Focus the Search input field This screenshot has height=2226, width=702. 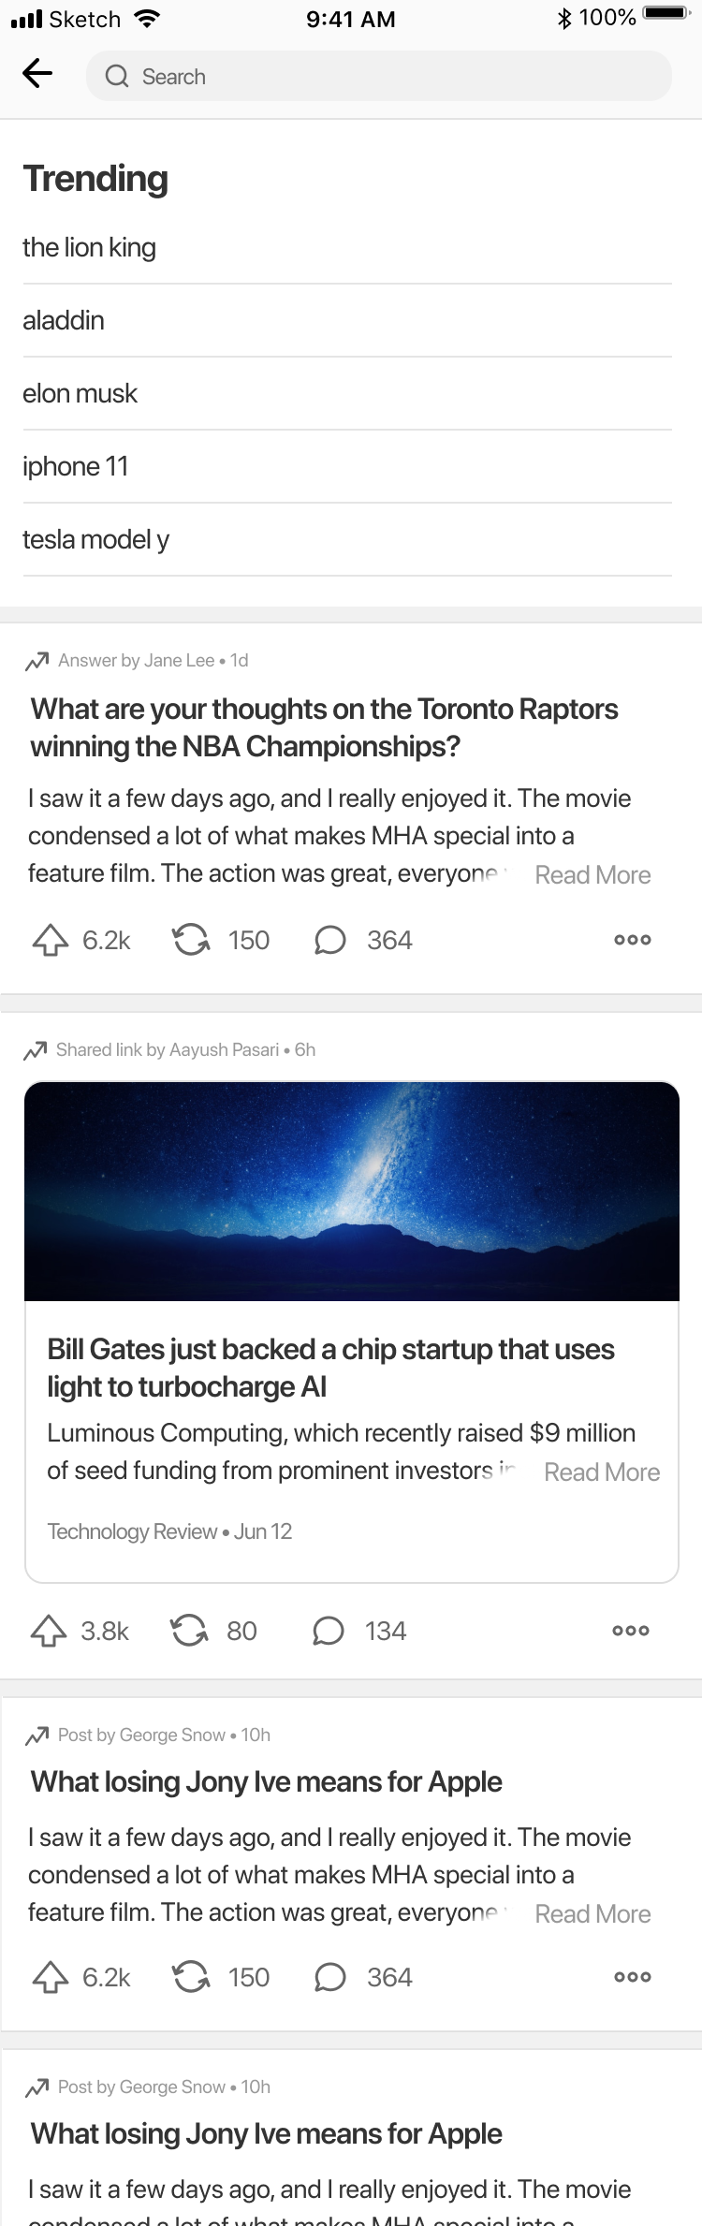(378, 77)
